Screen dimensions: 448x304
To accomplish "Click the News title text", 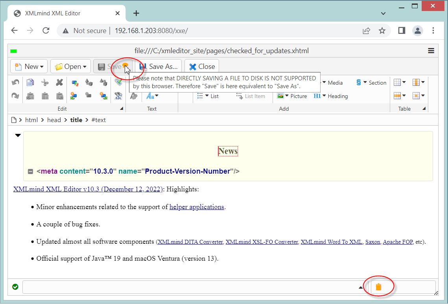I will coord(228,151).
